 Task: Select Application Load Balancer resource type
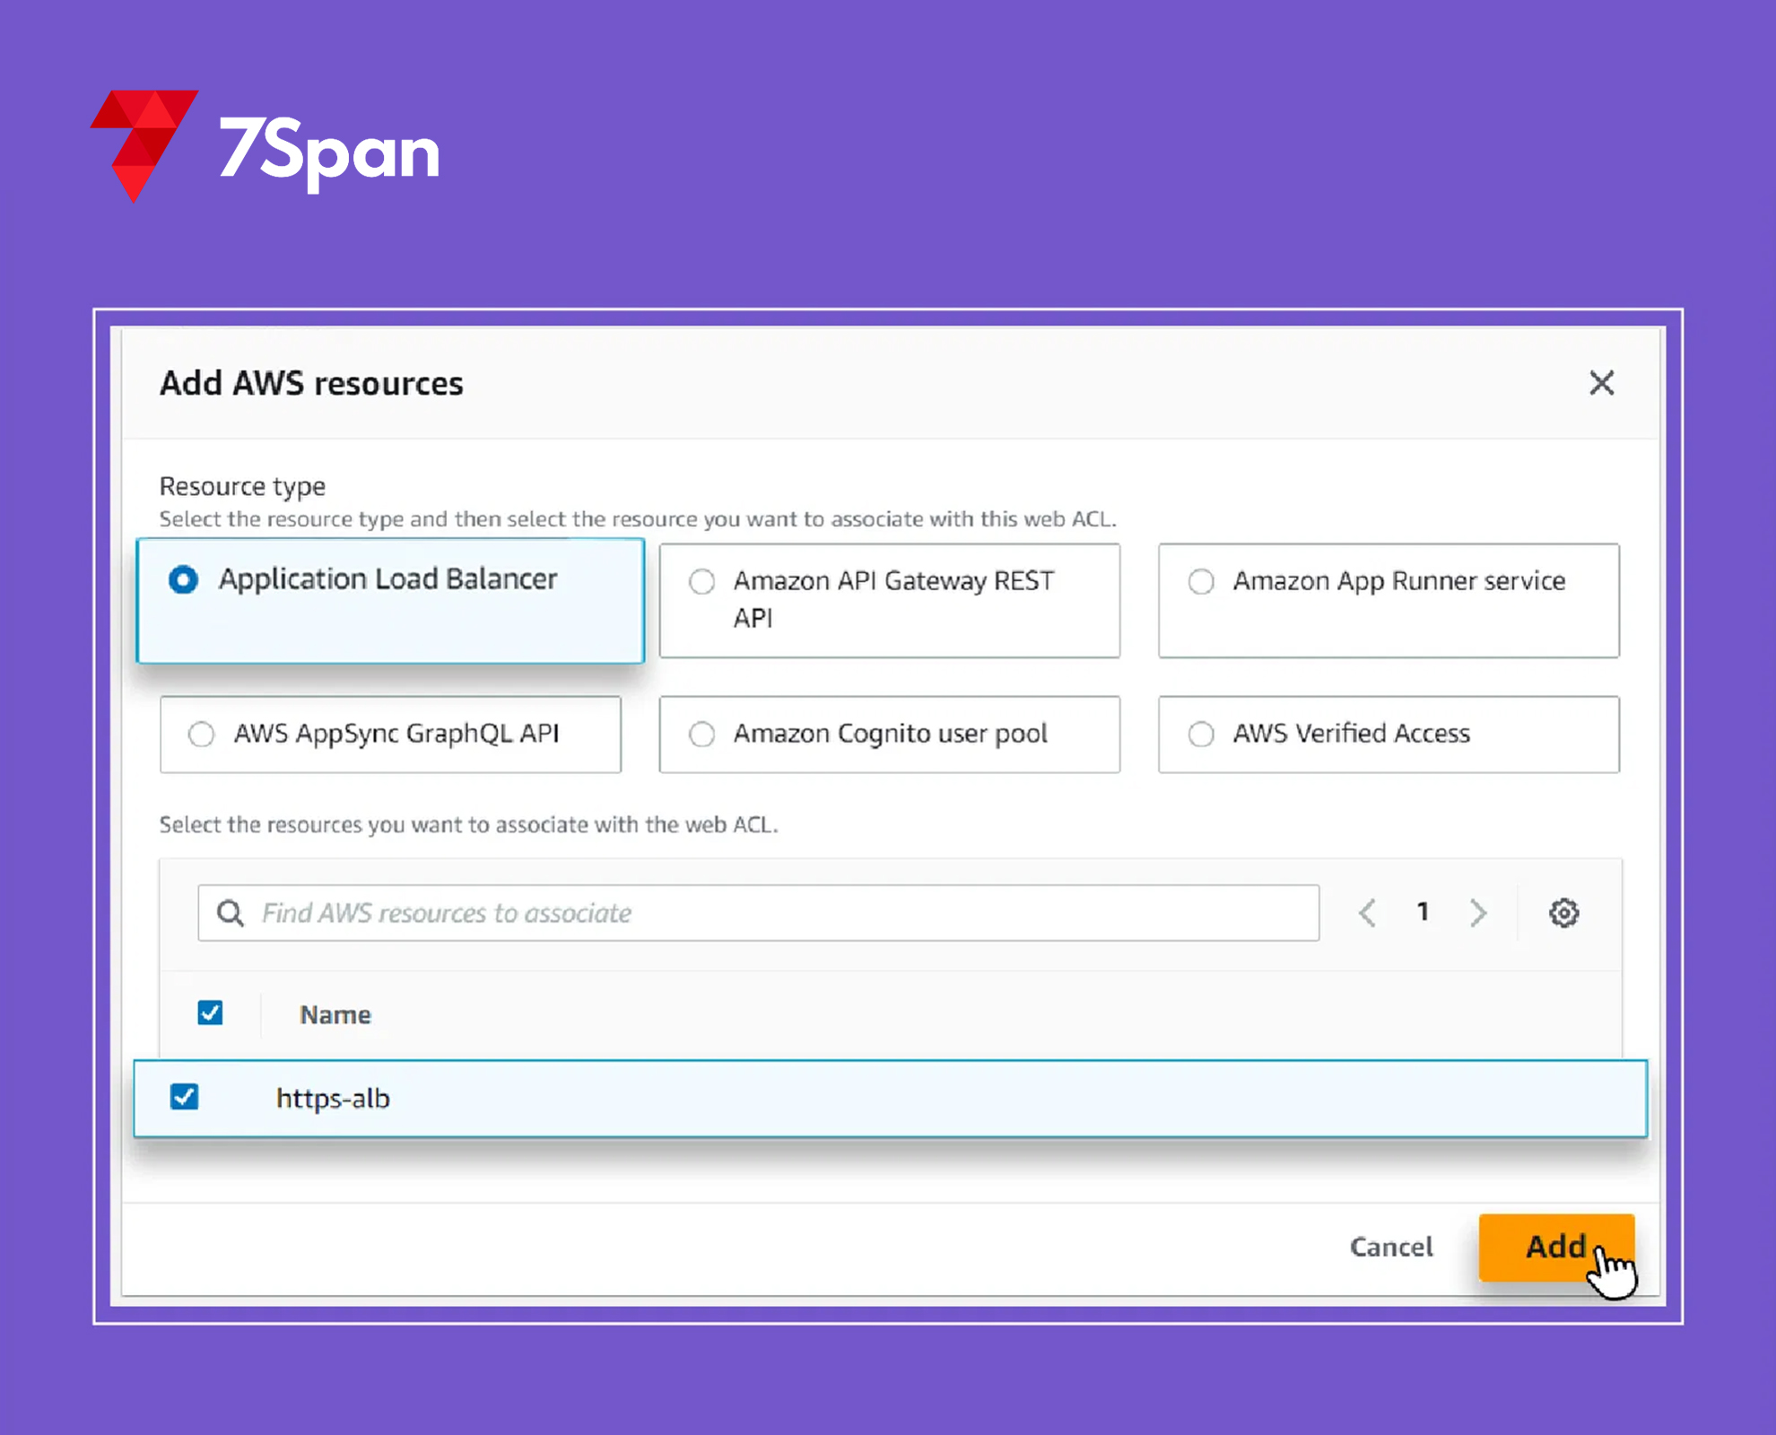point(390,600)
